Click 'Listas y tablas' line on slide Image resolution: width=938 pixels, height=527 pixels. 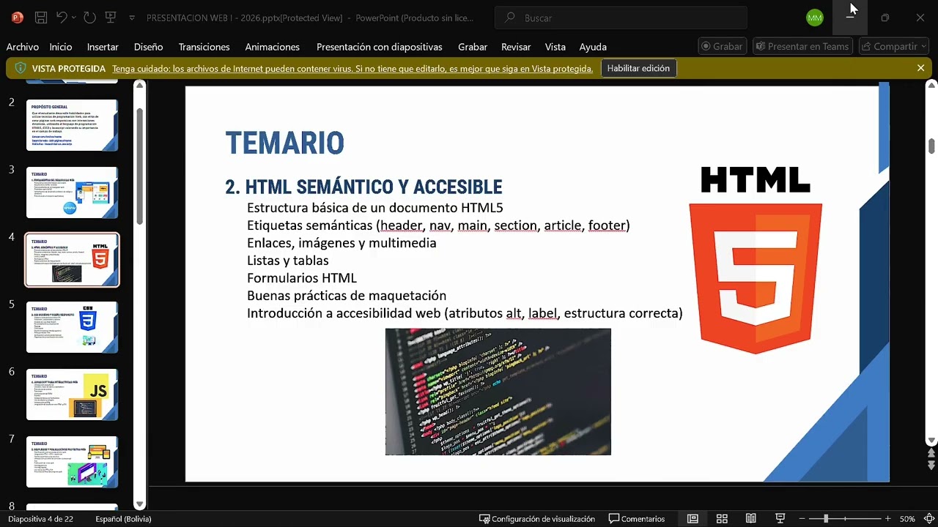[x=288, y=261]
